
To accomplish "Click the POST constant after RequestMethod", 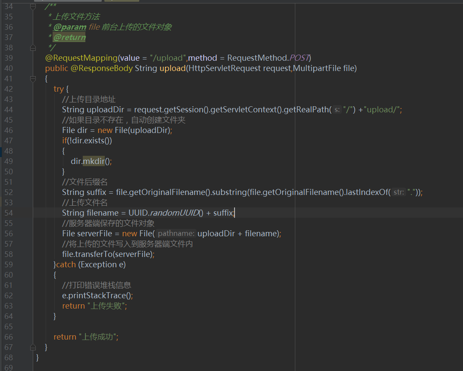I will pyautogui.click(x=299, y=58).
